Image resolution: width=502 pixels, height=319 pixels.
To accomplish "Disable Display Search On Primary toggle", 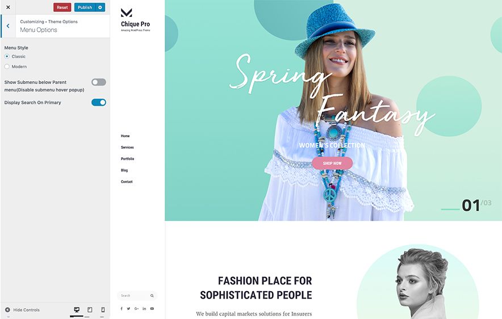I will click(99, 102).
